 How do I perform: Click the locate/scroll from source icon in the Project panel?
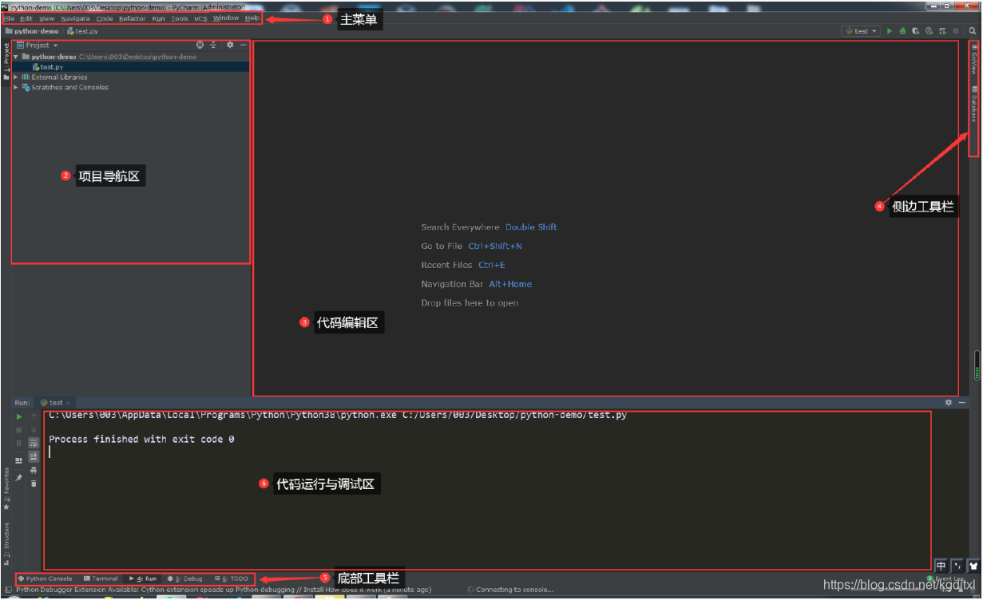point(200,45)
